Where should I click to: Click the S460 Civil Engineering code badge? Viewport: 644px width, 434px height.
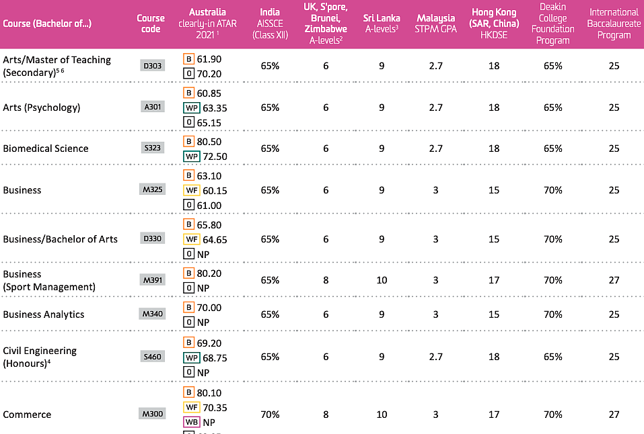click(x=152, y=357)
